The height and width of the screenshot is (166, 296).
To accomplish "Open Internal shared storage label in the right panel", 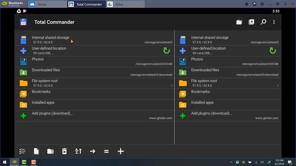I will click(210, 37).
